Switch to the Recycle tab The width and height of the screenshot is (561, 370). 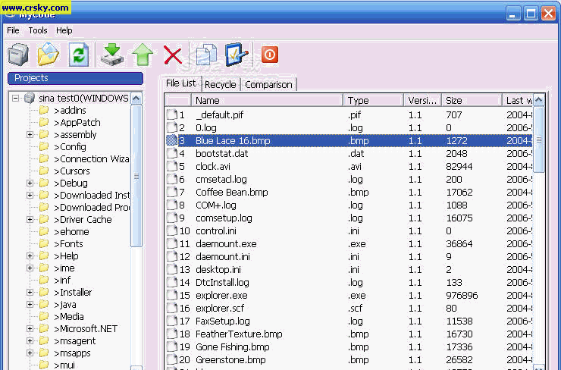(220, 85)
